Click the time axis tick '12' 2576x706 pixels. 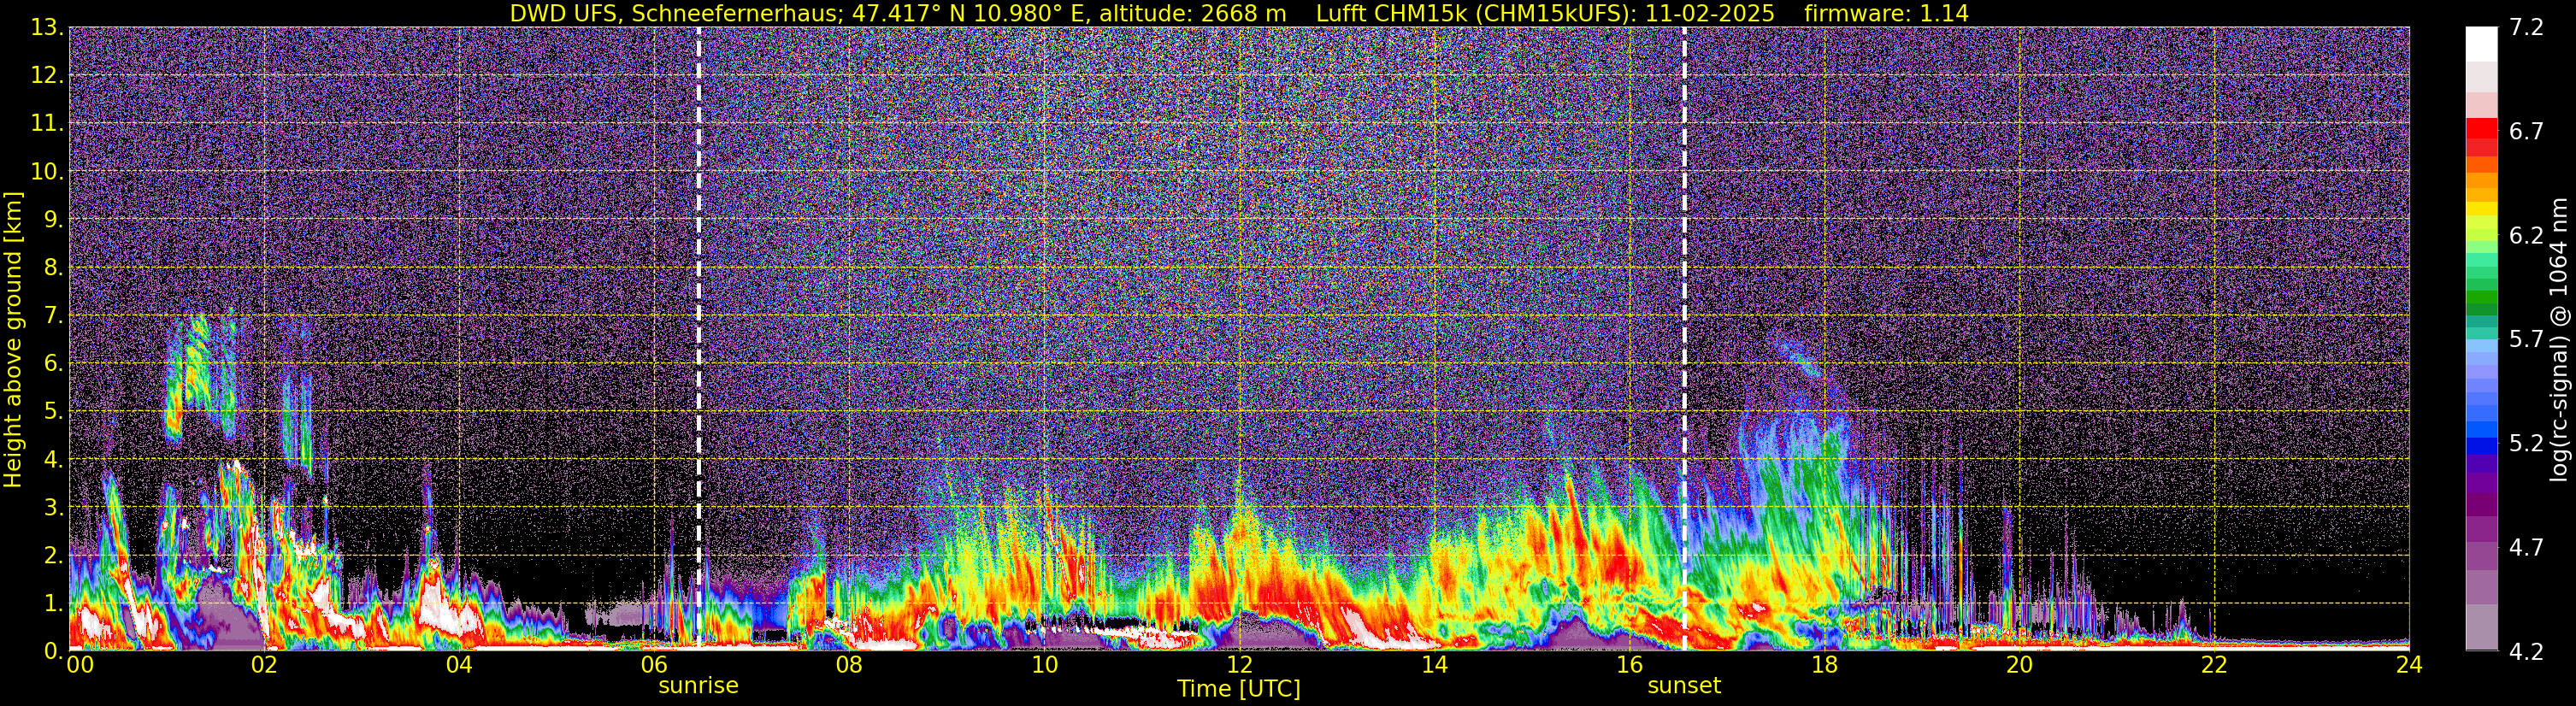1239,666
